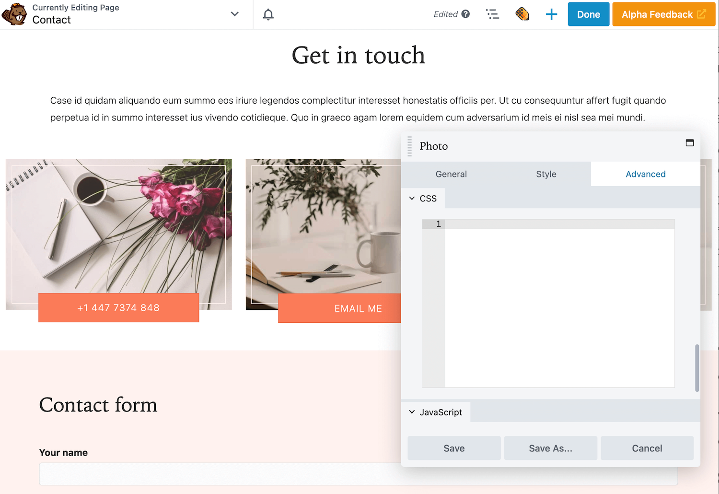The width and height of the screenshot is (719, 494).
Task: Expand the page title dropdown chevron
Action: click(234, 14)
